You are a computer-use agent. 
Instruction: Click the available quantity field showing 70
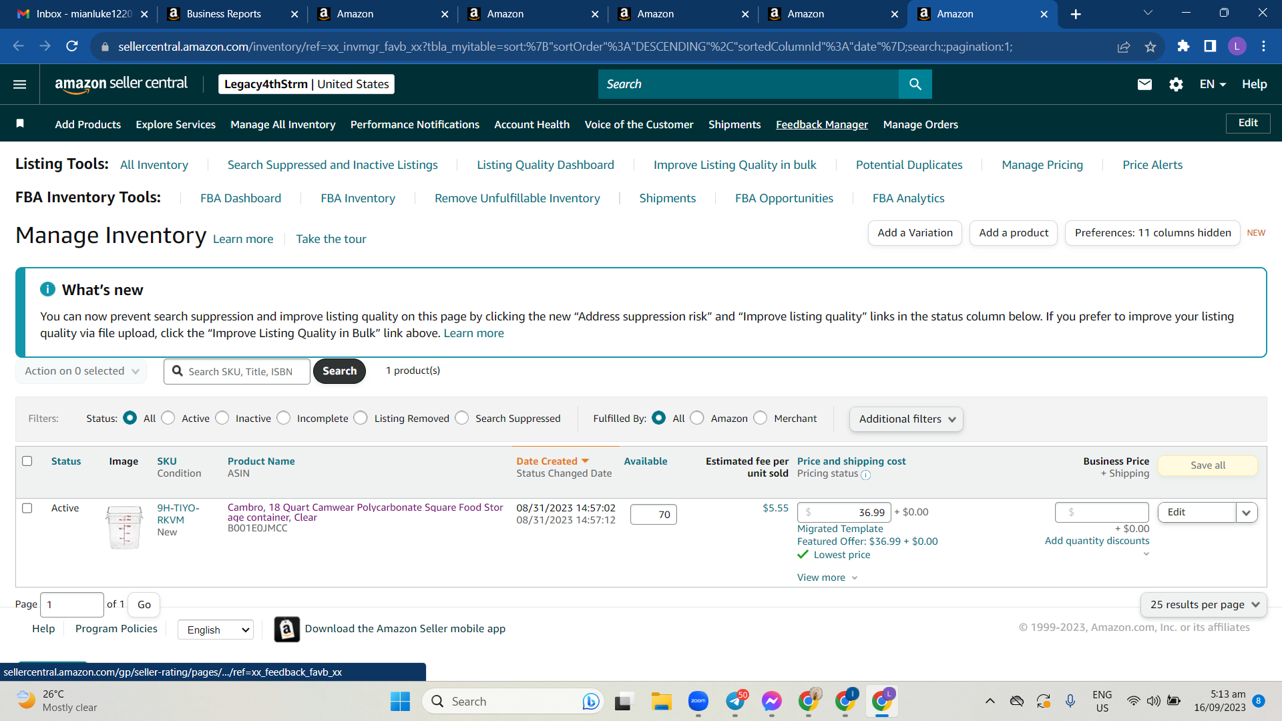point(653,514)
